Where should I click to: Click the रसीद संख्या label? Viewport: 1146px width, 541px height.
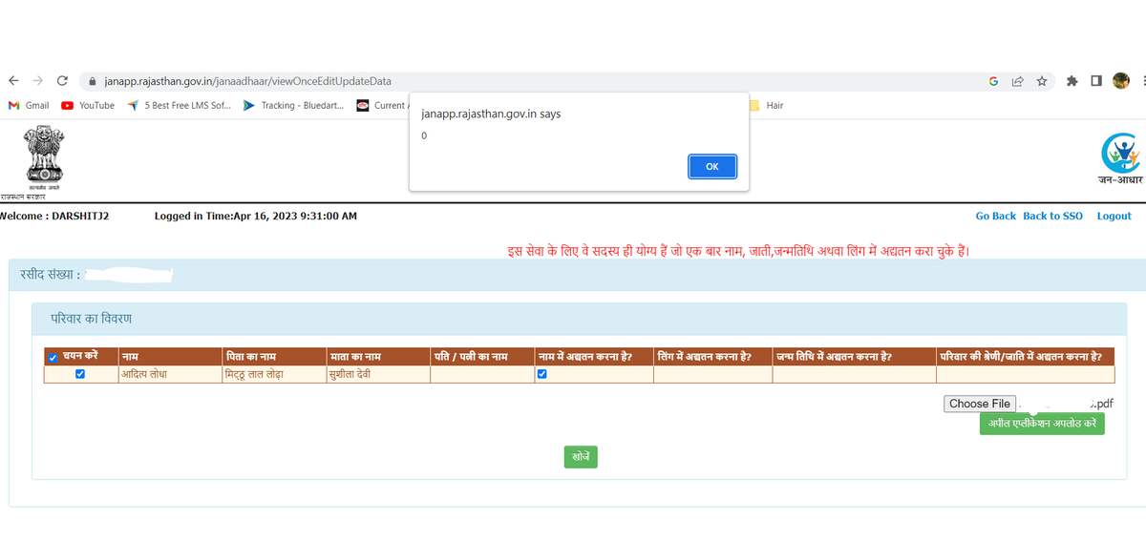coord(50,275)
